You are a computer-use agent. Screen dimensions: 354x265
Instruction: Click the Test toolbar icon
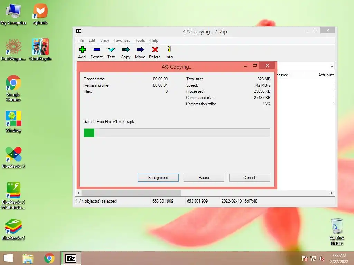(x=111, y=52)
